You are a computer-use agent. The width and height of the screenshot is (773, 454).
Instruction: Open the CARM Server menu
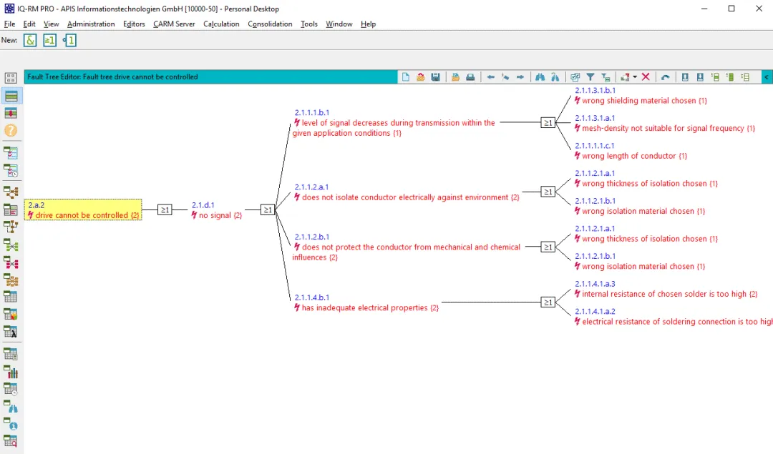coord(173,24)
